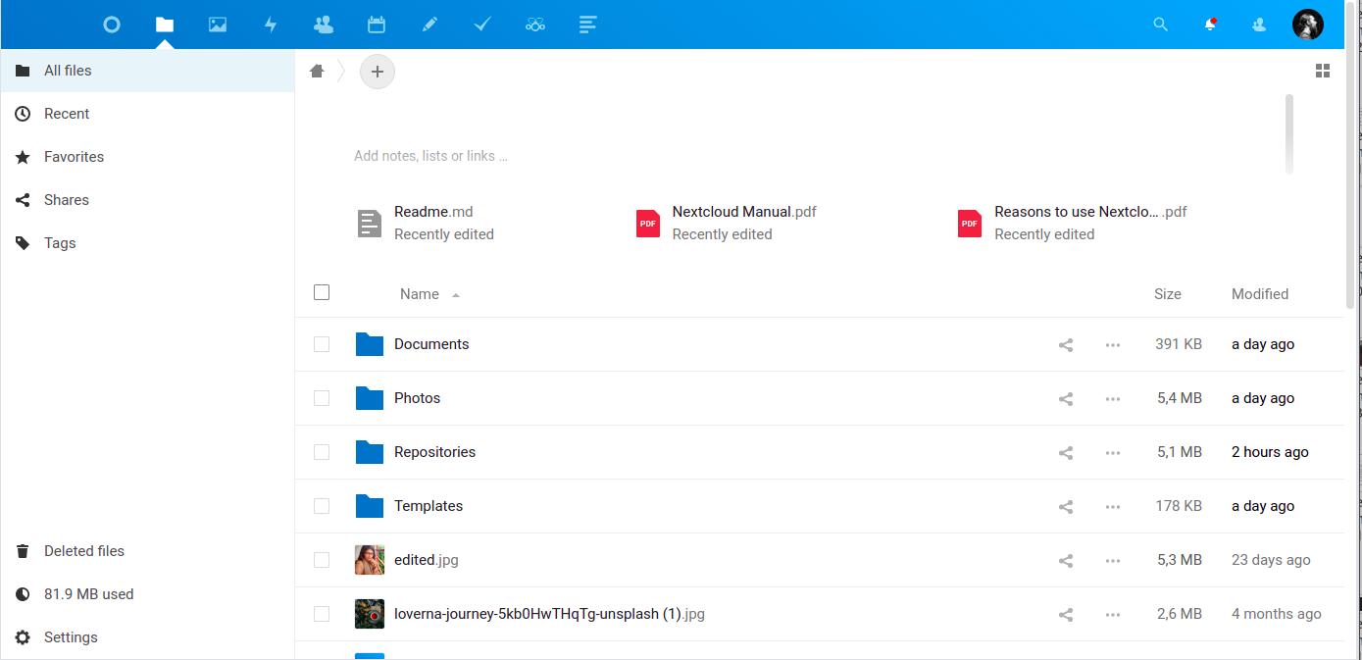The width and height of the screenshot is (1362, 660).
Task: Open the Activity lightning icon
Action: coord(272,25)
